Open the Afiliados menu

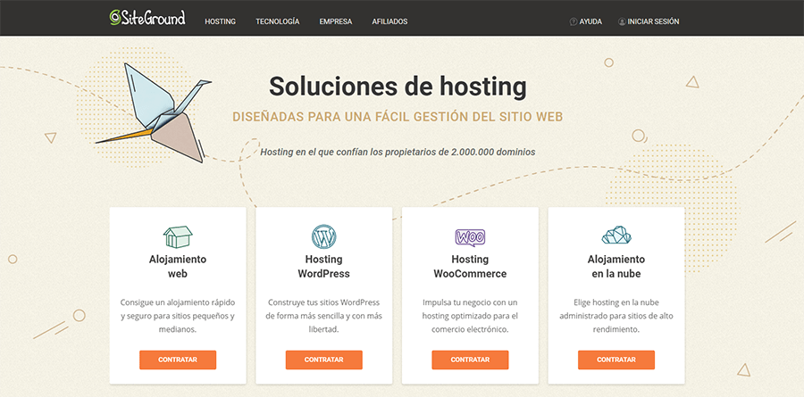click(389, 21)
